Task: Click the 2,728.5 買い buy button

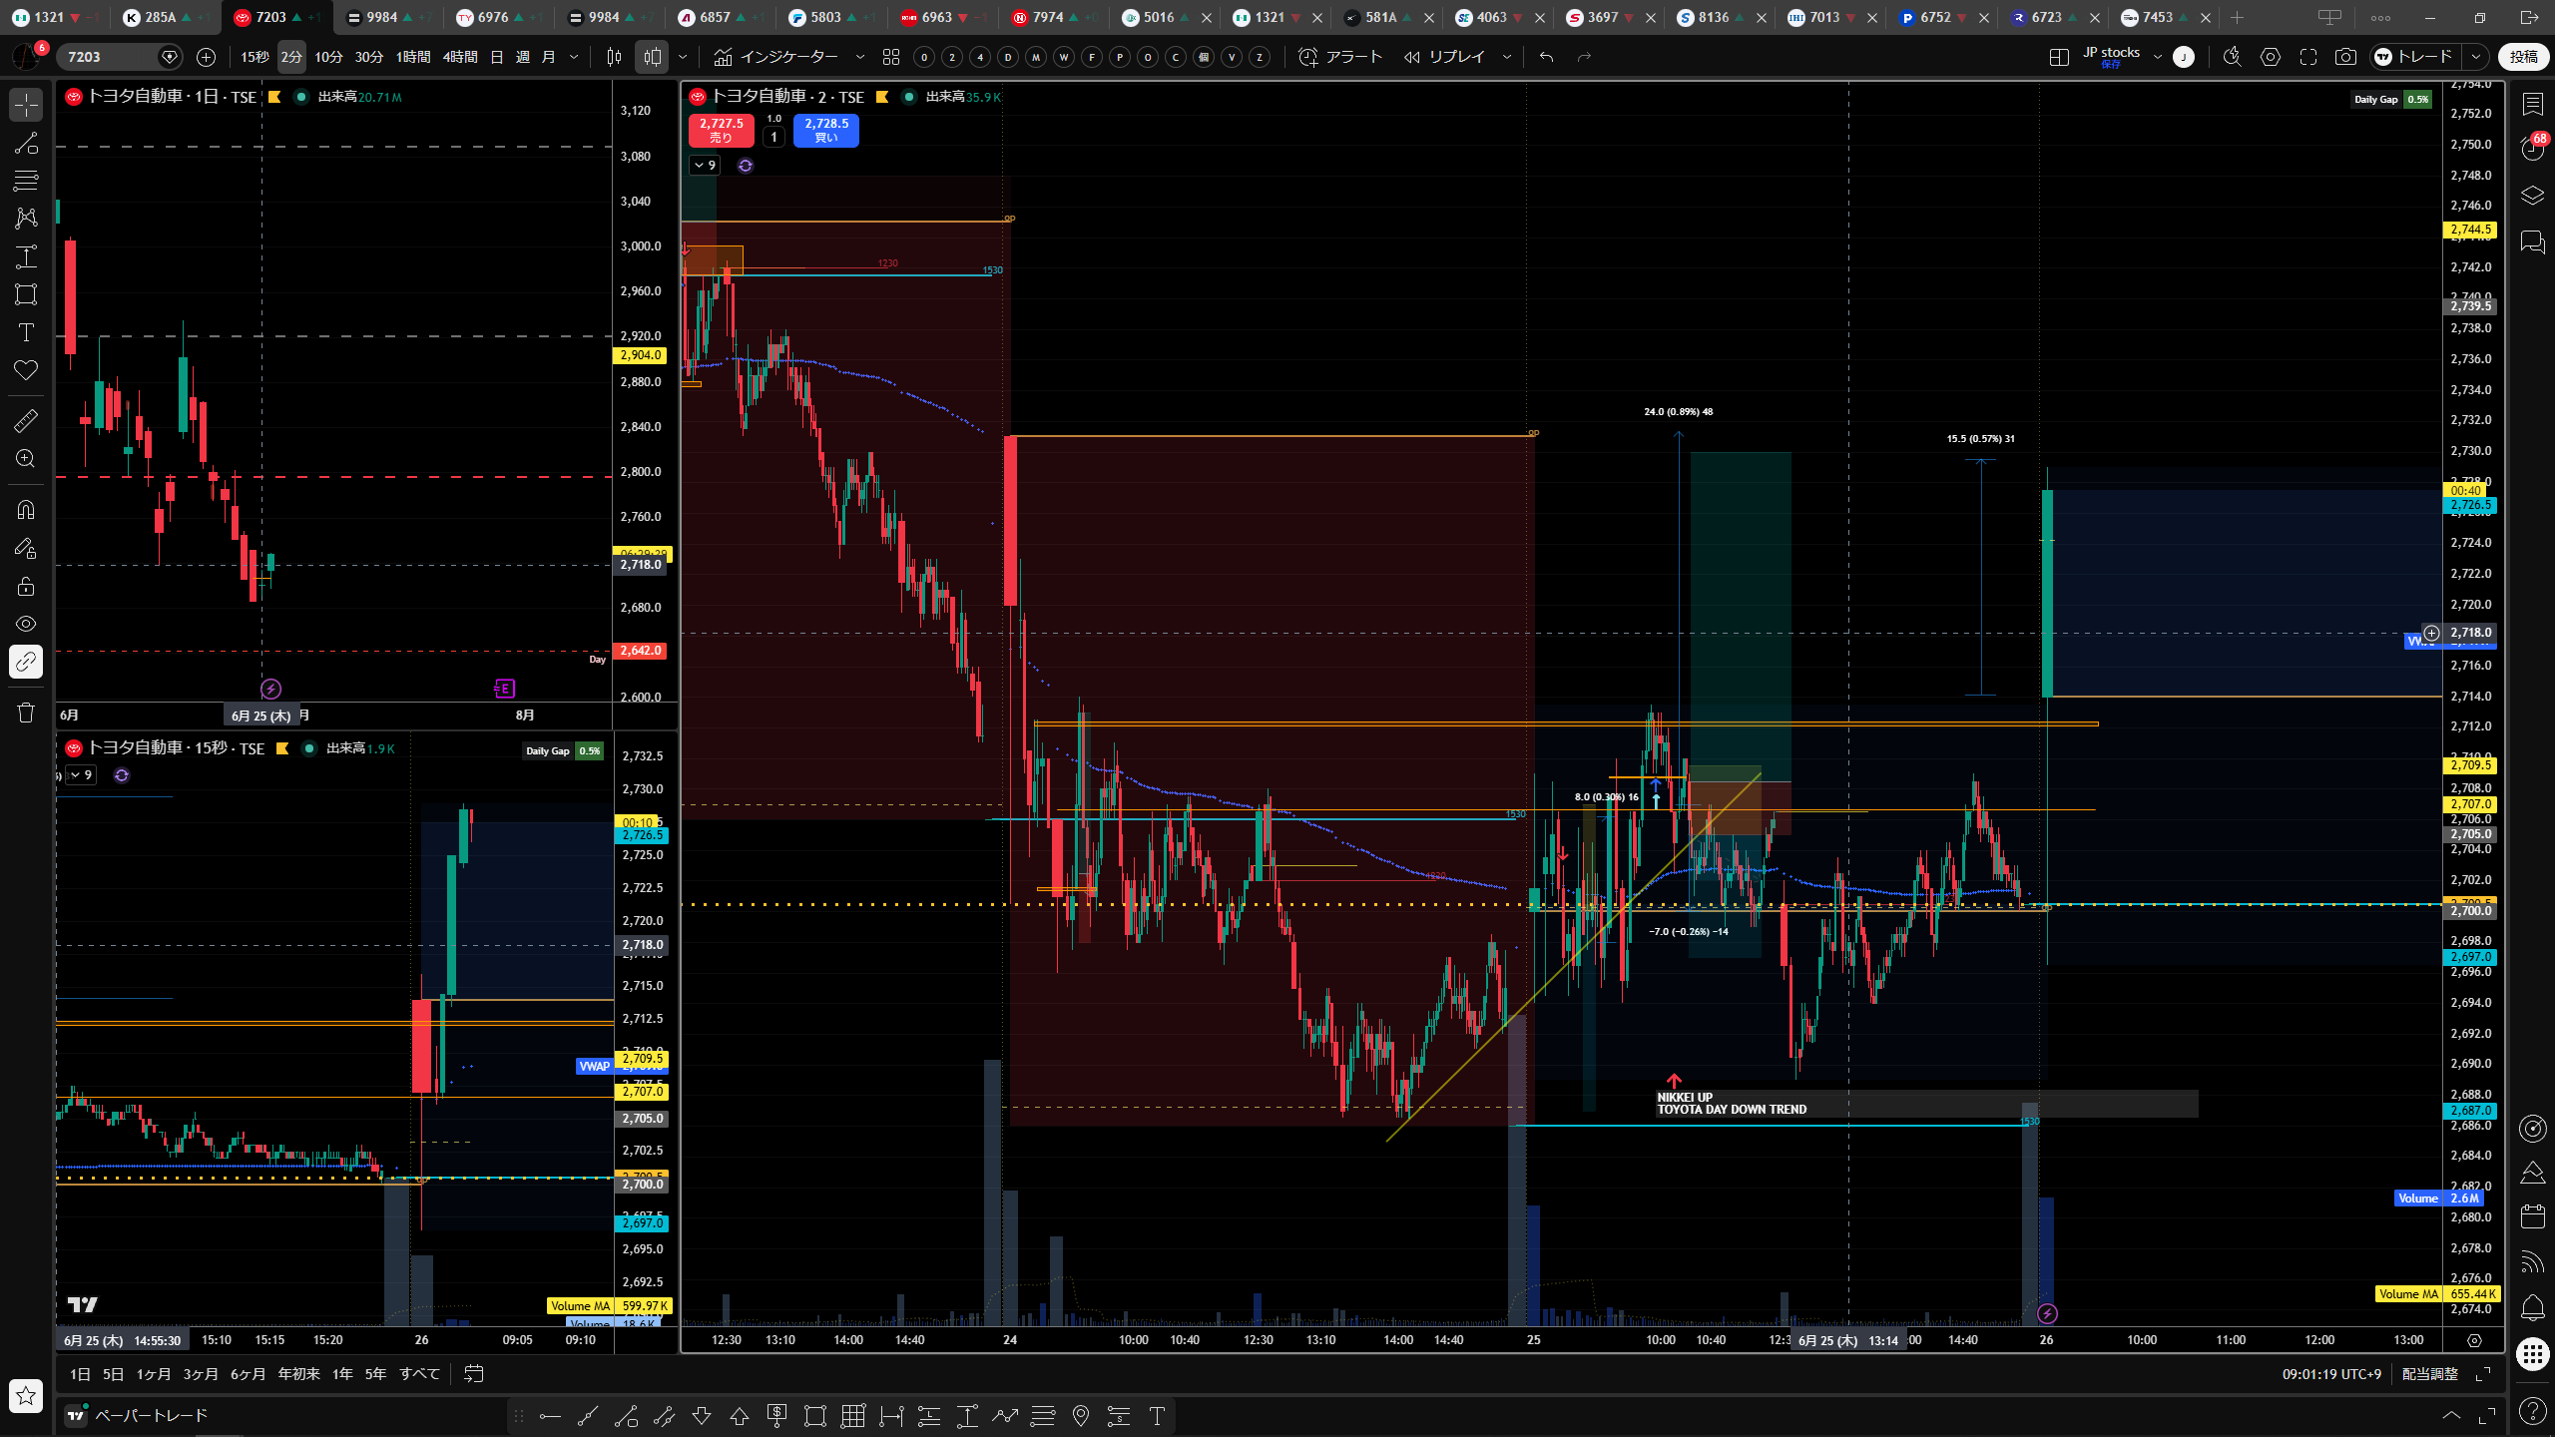Action: (x=826, y=130)
